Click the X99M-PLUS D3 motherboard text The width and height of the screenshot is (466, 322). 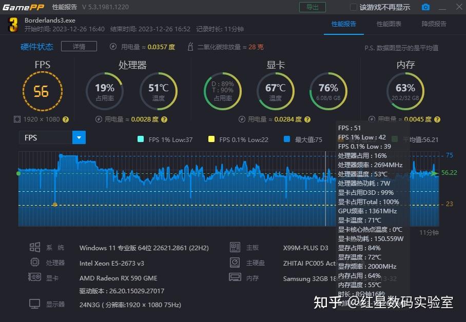tap(306, 248)
